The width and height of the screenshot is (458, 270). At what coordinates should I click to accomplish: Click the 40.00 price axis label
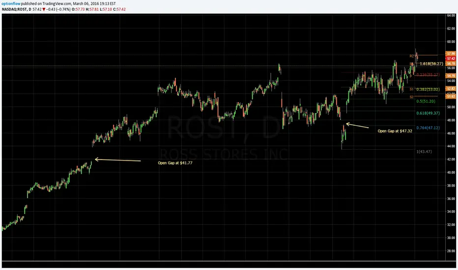(451, 172)
